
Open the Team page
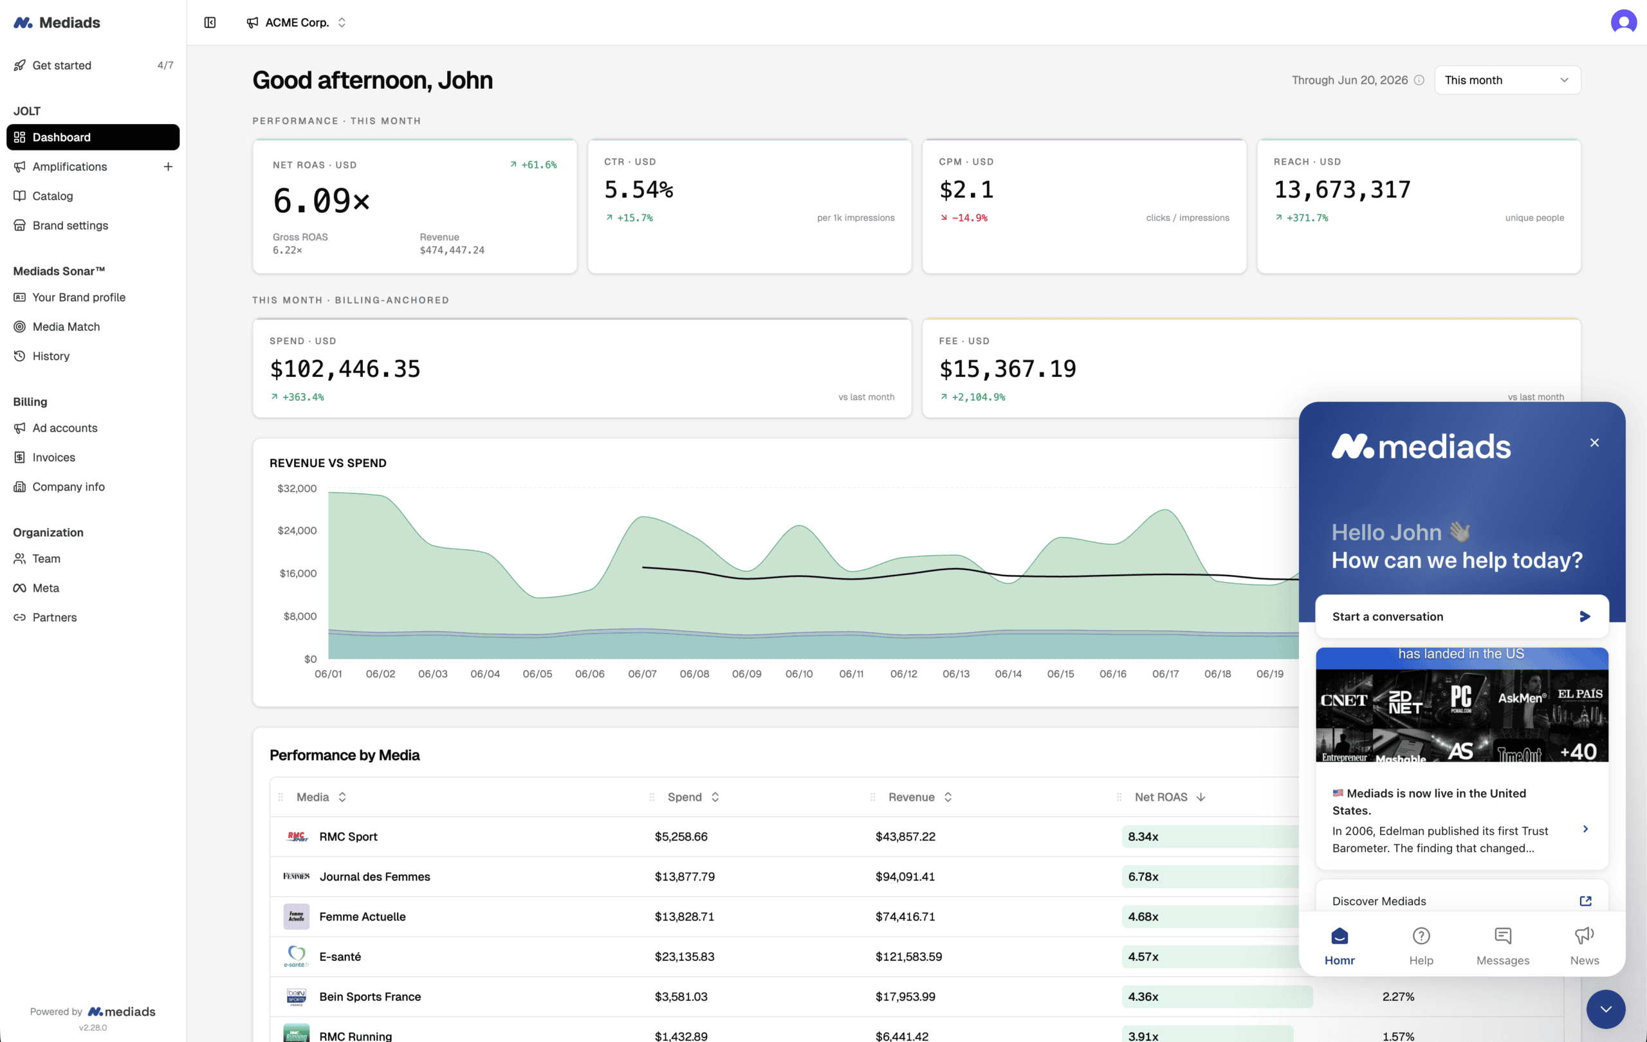point(46,558)
